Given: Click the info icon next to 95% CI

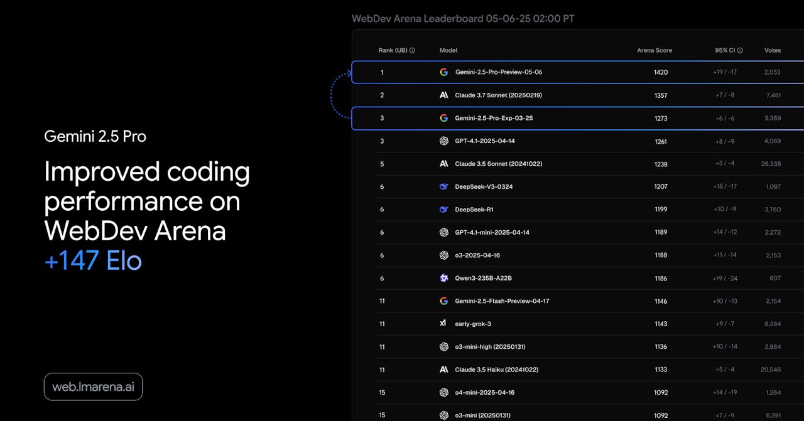Looking at the screenshot, I should coord(740,50).
